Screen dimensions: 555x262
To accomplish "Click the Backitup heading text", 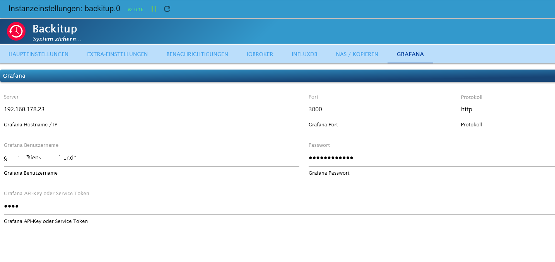I will point(55,29).
